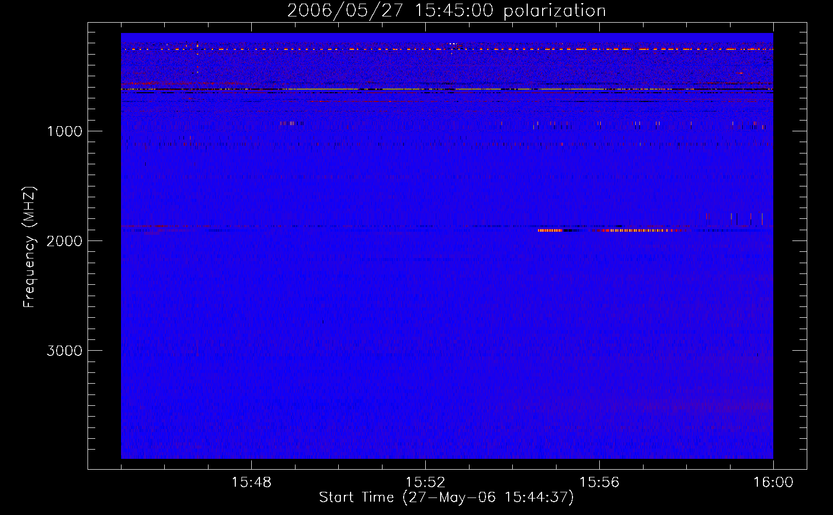Click the 15:48 time tick label
This screenshot has height=515, width=833.
(251, 483)
